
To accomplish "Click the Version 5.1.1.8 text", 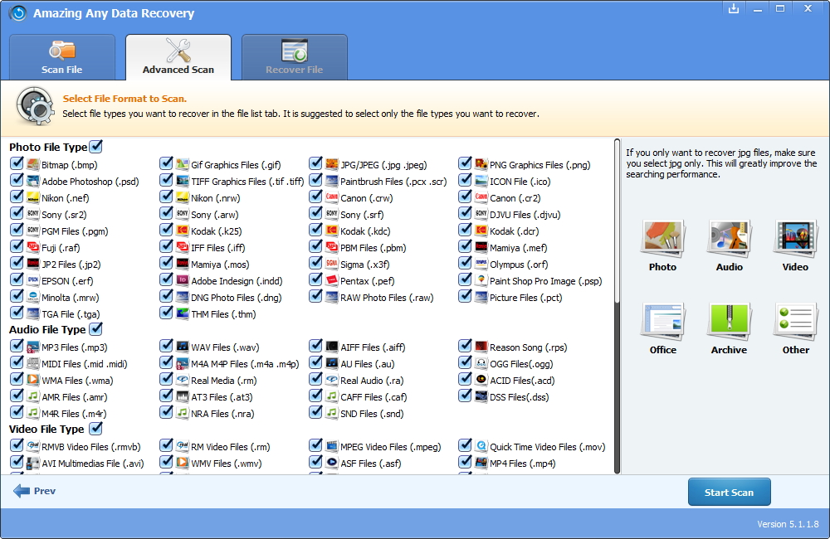I will pyautogui.click(x=788, y=524).
